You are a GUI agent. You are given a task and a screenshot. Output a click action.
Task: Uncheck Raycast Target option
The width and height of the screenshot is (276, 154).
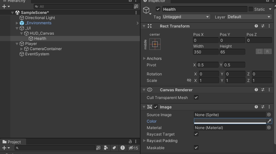pyautogui.click(x=196, y=134)
